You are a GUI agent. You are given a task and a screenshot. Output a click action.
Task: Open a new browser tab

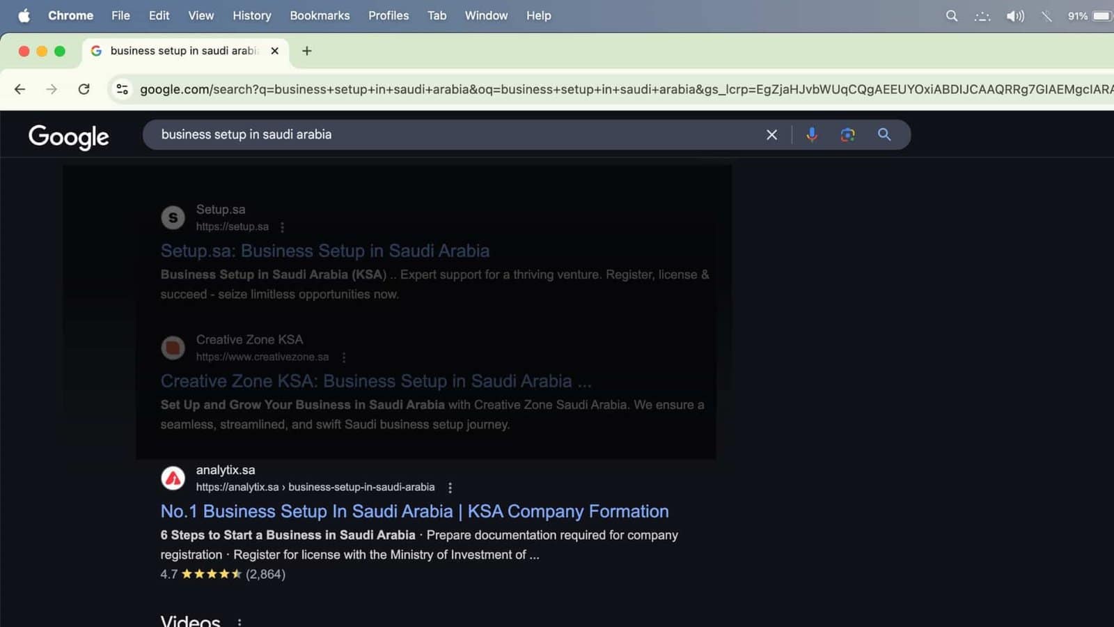point(306,51)
